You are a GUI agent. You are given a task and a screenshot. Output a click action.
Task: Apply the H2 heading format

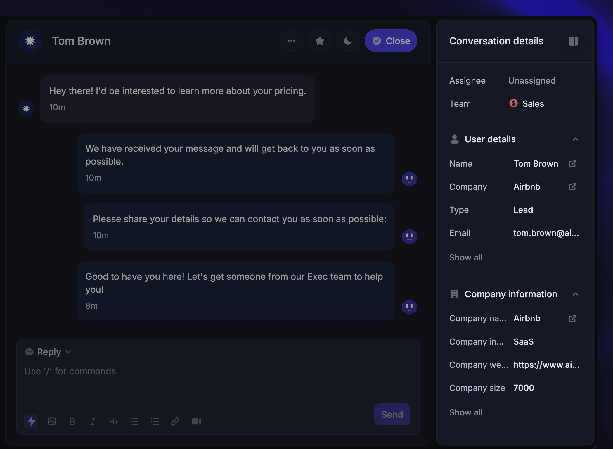(x=113, y=421)
